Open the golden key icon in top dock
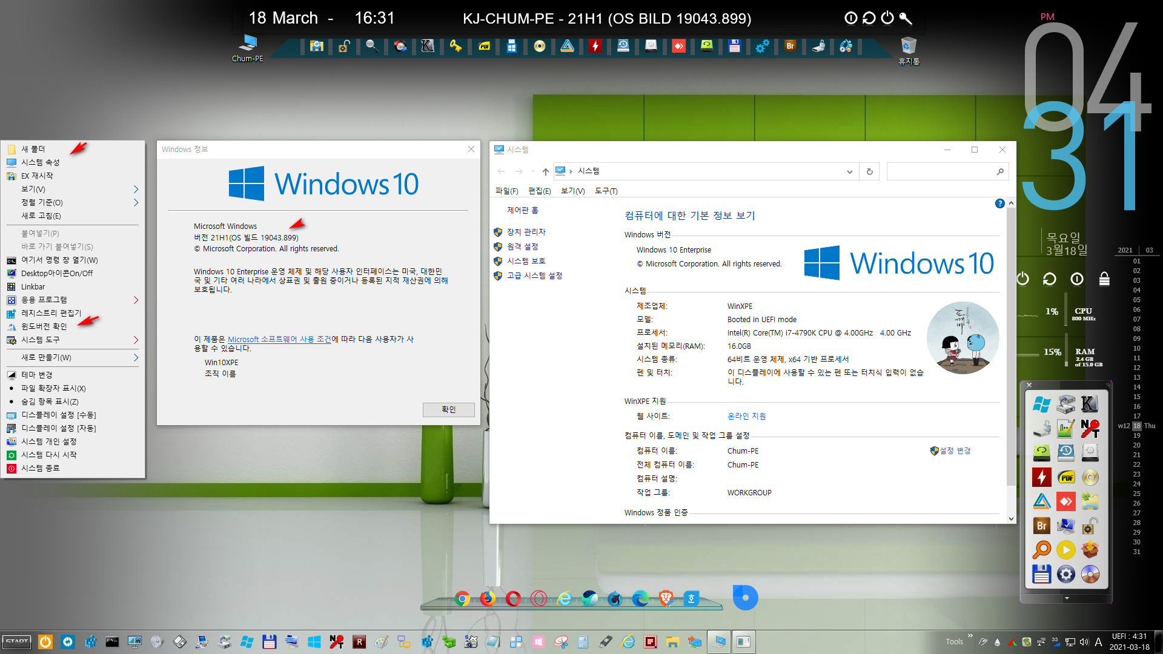 [456, 46]
